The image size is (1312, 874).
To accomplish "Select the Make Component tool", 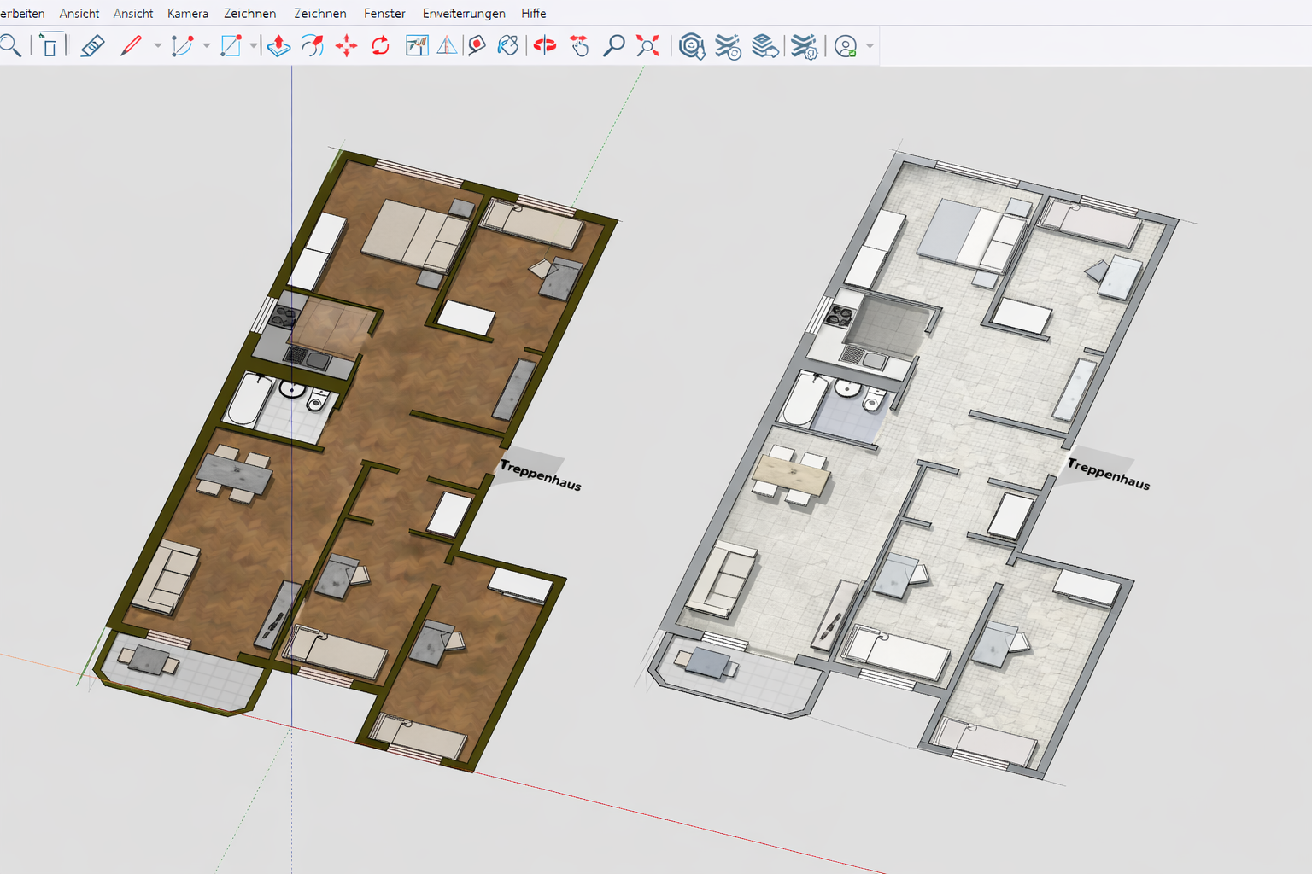I will tap(50, 45).
